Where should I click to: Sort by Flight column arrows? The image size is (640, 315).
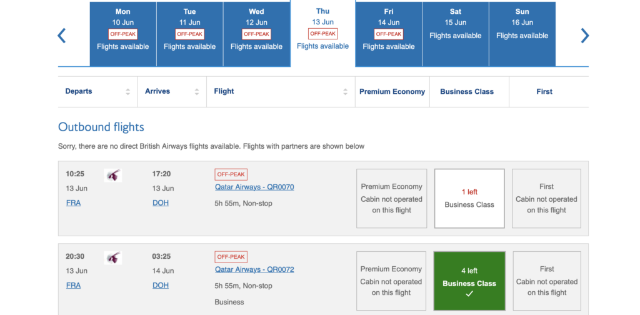tap(345, 91)
